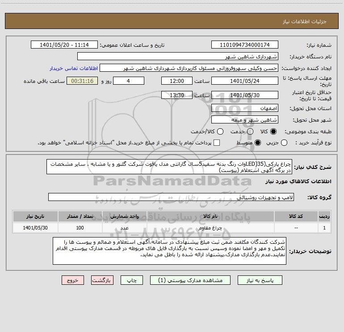Image resolution: width=344 pixels, height=332 pixels.
Task: Click the بازگشت back button
Action: 102,280
